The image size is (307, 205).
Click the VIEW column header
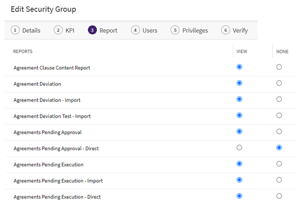(242, 52)
